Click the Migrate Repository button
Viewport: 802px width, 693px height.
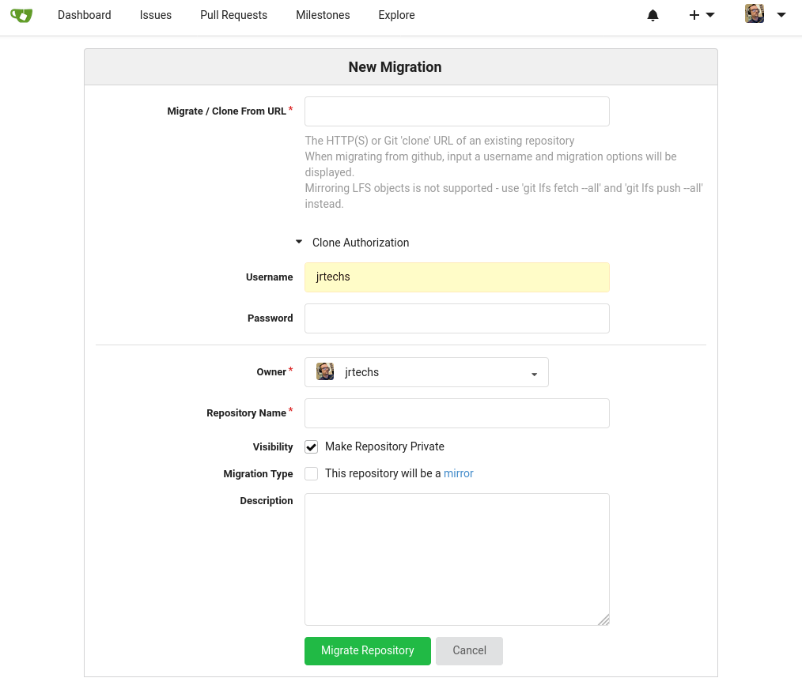click(367, 651)
